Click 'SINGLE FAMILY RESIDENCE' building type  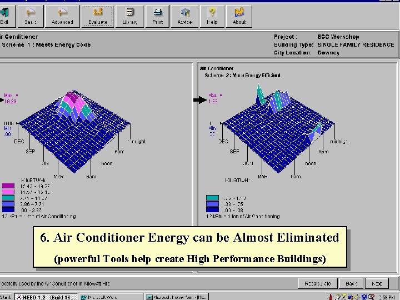click(356, 44)
